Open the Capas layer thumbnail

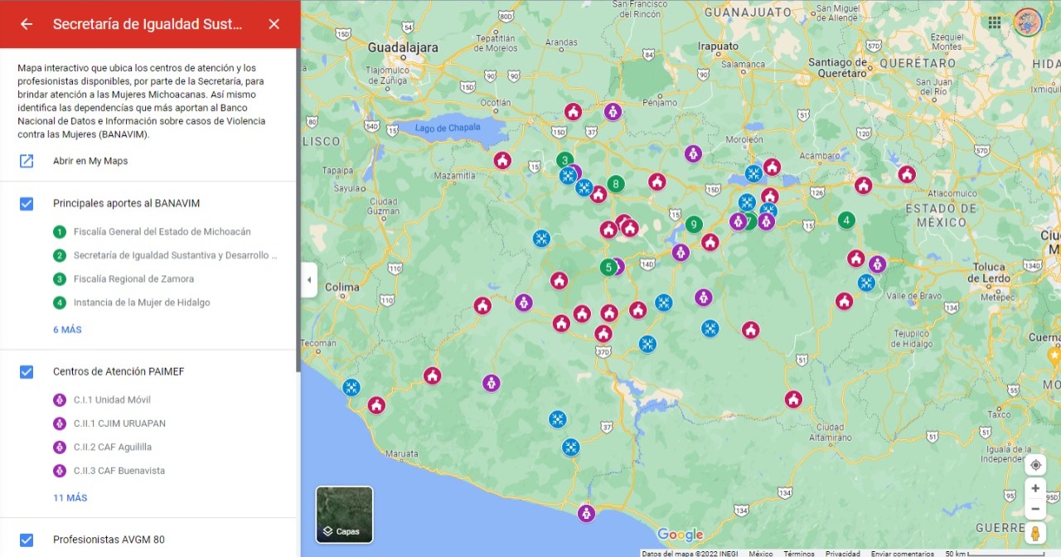(344, 515)
